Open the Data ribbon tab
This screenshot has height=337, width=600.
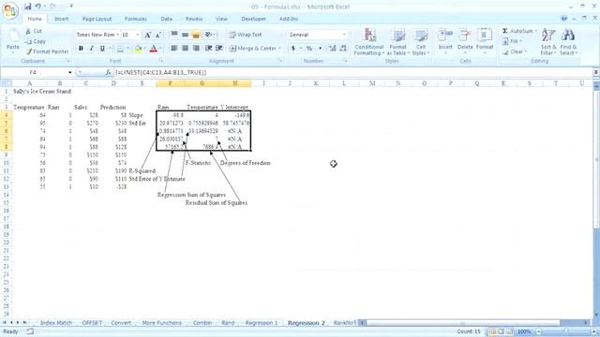[167, 19]
